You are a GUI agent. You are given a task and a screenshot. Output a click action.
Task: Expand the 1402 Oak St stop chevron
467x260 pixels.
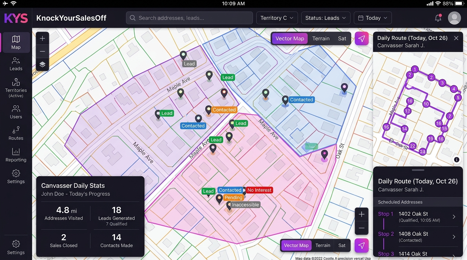coord(454,217)
